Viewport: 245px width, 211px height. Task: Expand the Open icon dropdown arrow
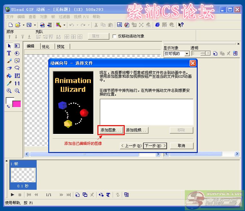[23, 25]
